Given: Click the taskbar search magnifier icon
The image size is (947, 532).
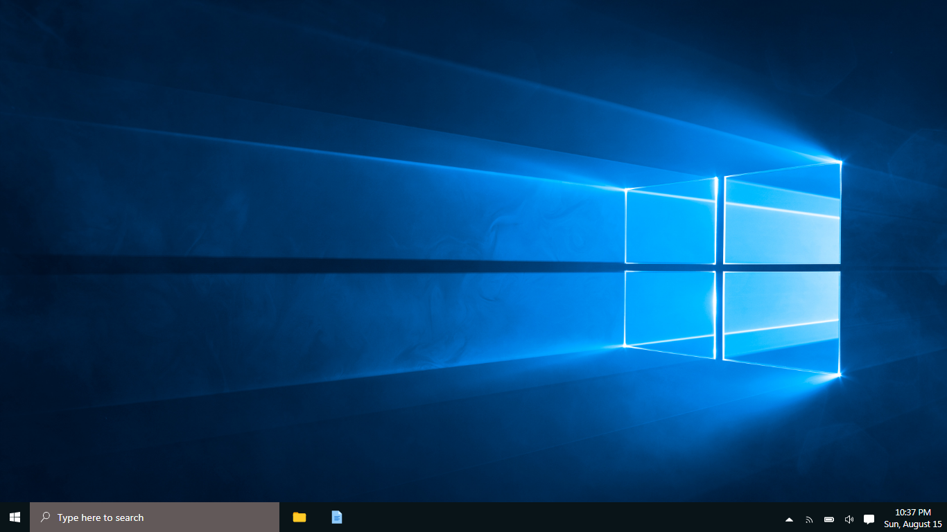Looking at the screenshot, I should (45, 517).
